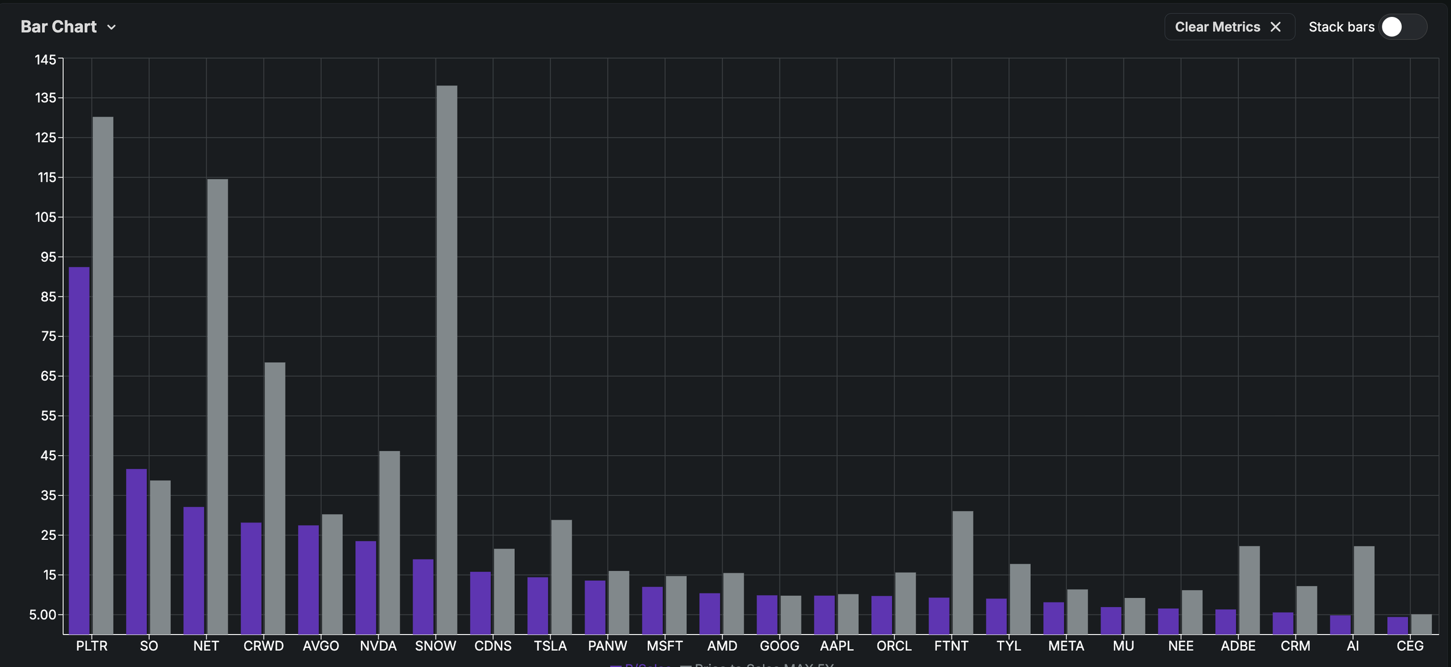Click the TSLA ticker label
The width and height of the screenshot is (1451, 667).
click(550, 646)
